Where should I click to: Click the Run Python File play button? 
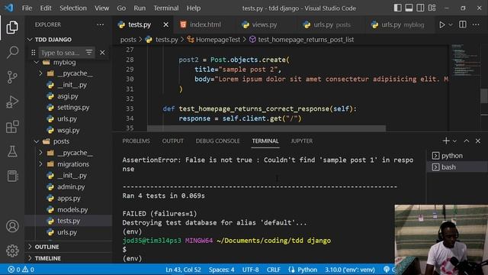(x=441, y=24)
